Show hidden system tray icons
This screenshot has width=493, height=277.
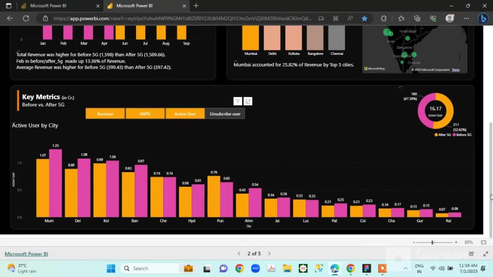point(406,269)
